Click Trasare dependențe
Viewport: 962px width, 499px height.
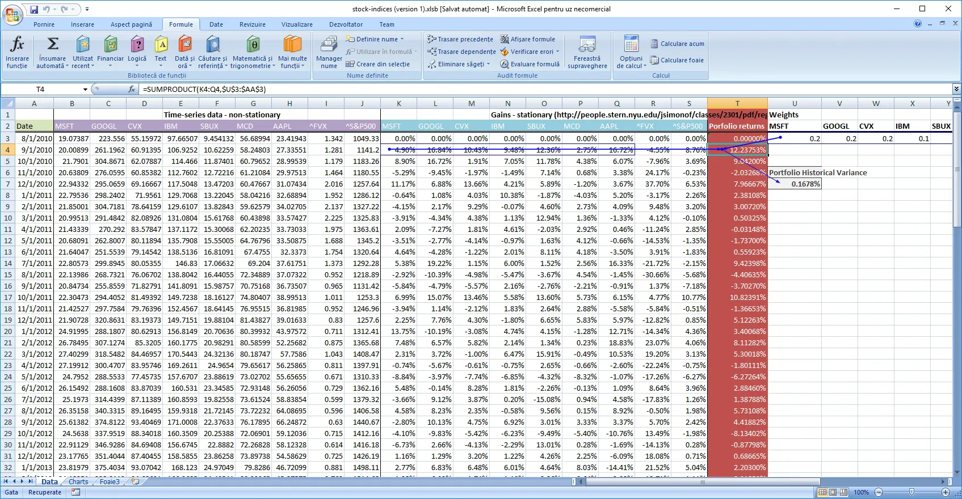[x=461, y=52]
